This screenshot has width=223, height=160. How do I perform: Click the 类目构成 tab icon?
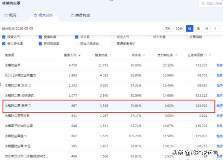tap(72, 15)
